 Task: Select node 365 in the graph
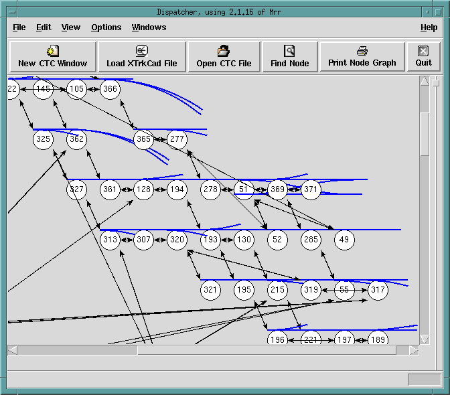click(x=143, y=139)
